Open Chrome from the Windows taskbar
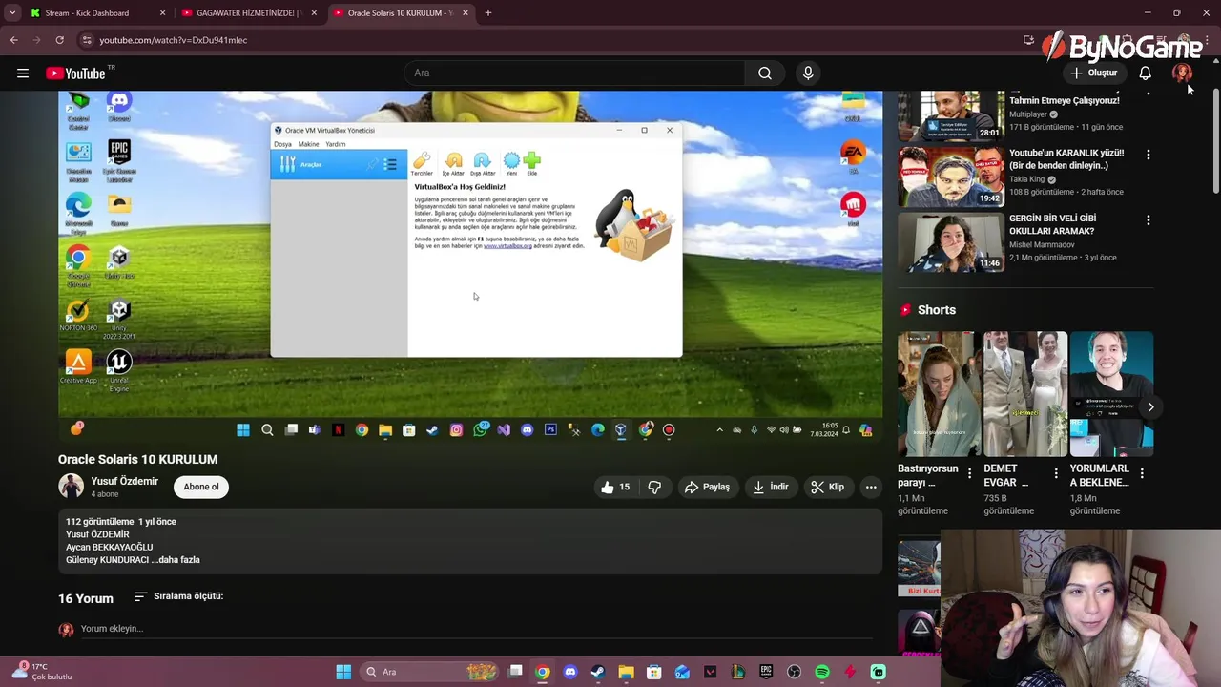Viewport: 1221px width, 687px height. [x=542, y=672]
